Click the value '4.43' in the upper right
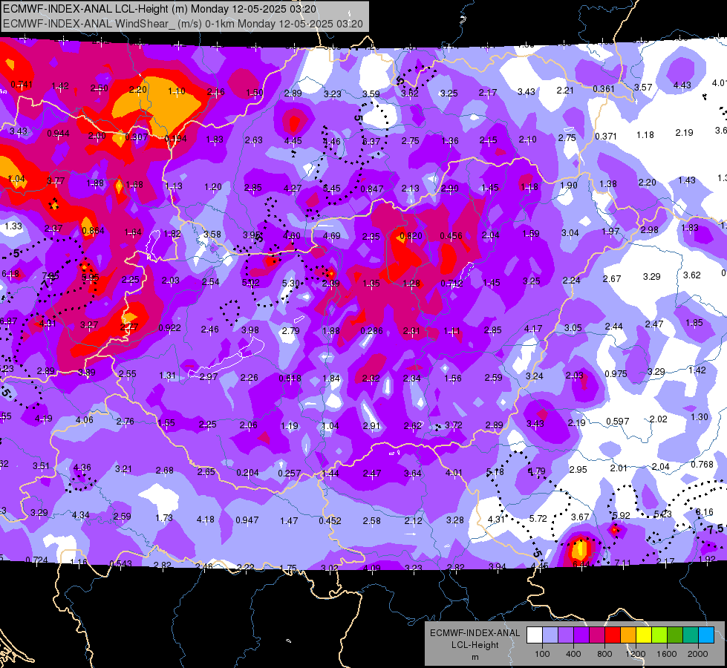Screen dimensions: 727x668 (x=682, y=85)
